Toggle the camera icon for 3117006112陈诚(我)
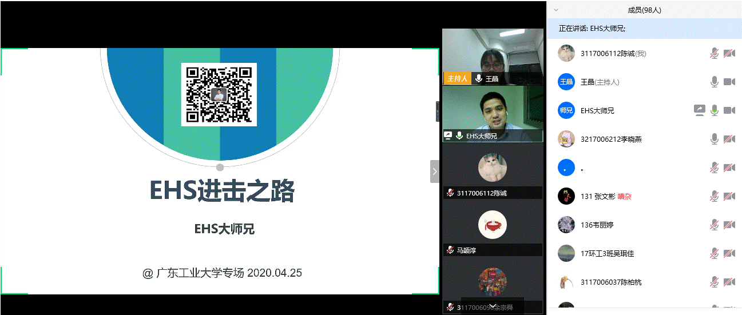 (x=729, y=53)
